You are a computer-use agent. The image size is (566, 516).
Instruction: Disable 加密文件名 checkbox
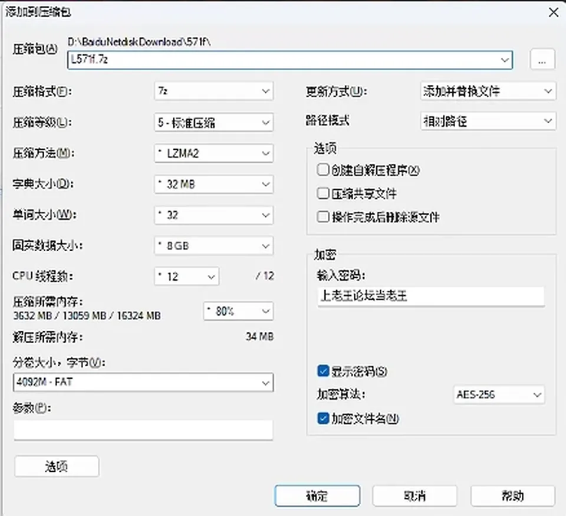(323, 418)
